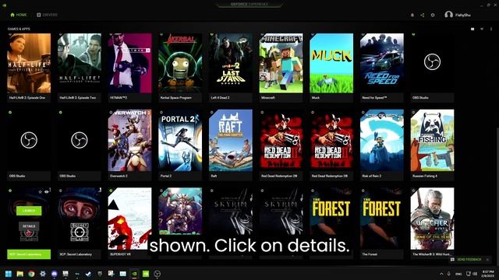Click the 'GAMES & APPS' section heading
The width and height of the screenshot is (499, 280).
(19, 29)
